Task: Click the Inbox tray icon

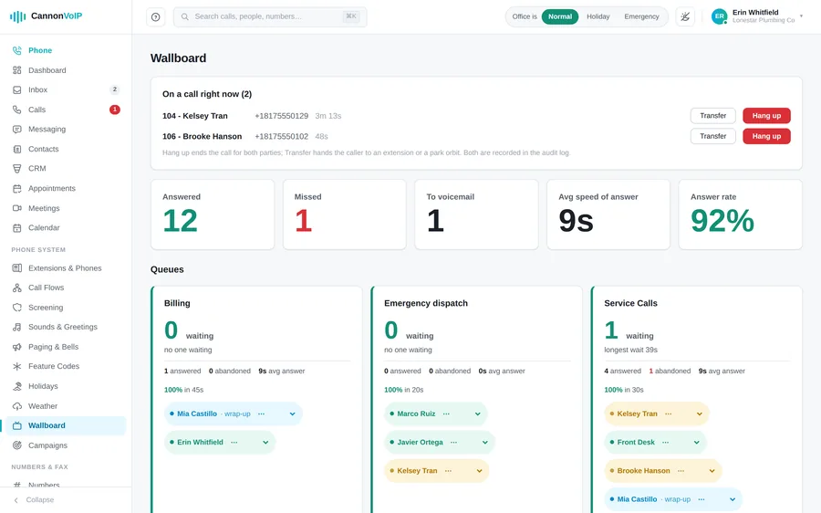Action: point(17,90)
